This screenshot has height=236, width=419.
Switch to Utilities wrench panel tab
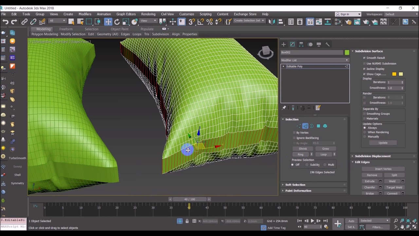tap(328, 44)
